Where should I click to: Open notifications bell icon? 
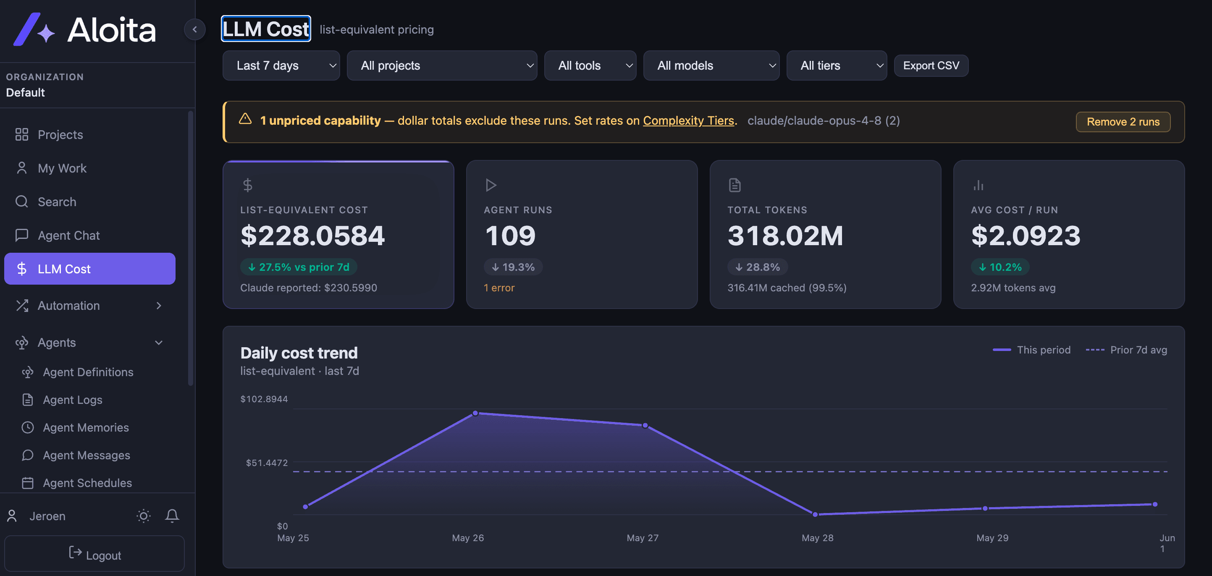coord(172,516)
